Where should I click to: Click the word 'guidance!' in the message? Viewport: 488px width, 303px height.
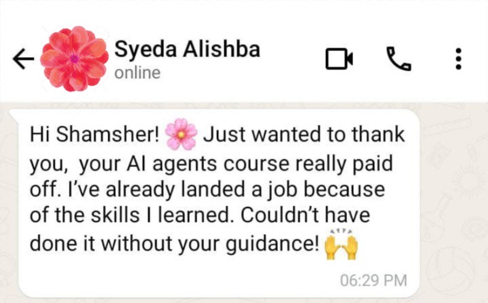(x=272, y=244)
